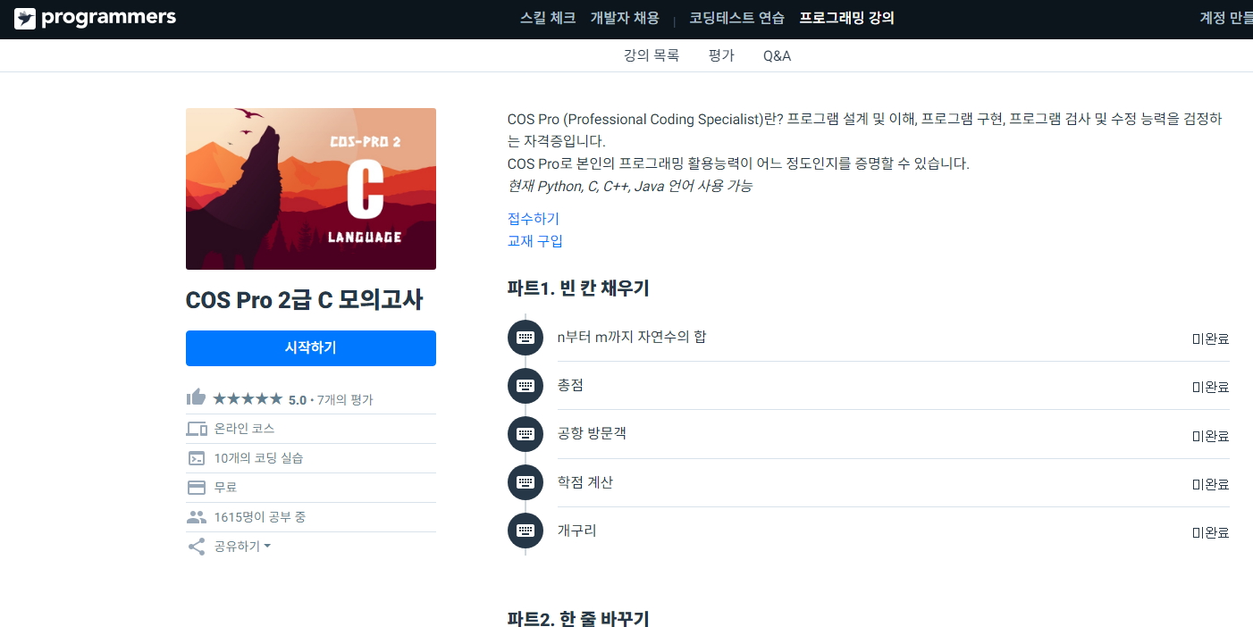Click keyboard icon next to 총점
This screenshot has height=627, width=1253.
[526, 386]
